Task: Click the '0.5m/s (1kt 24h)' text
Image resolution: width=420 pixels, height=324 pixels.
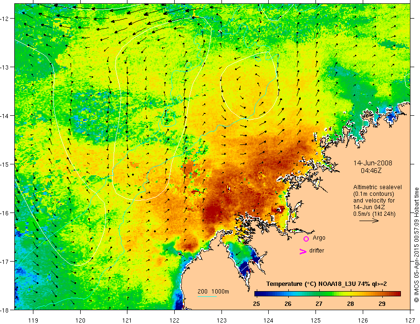Action: tap(374, 214)
